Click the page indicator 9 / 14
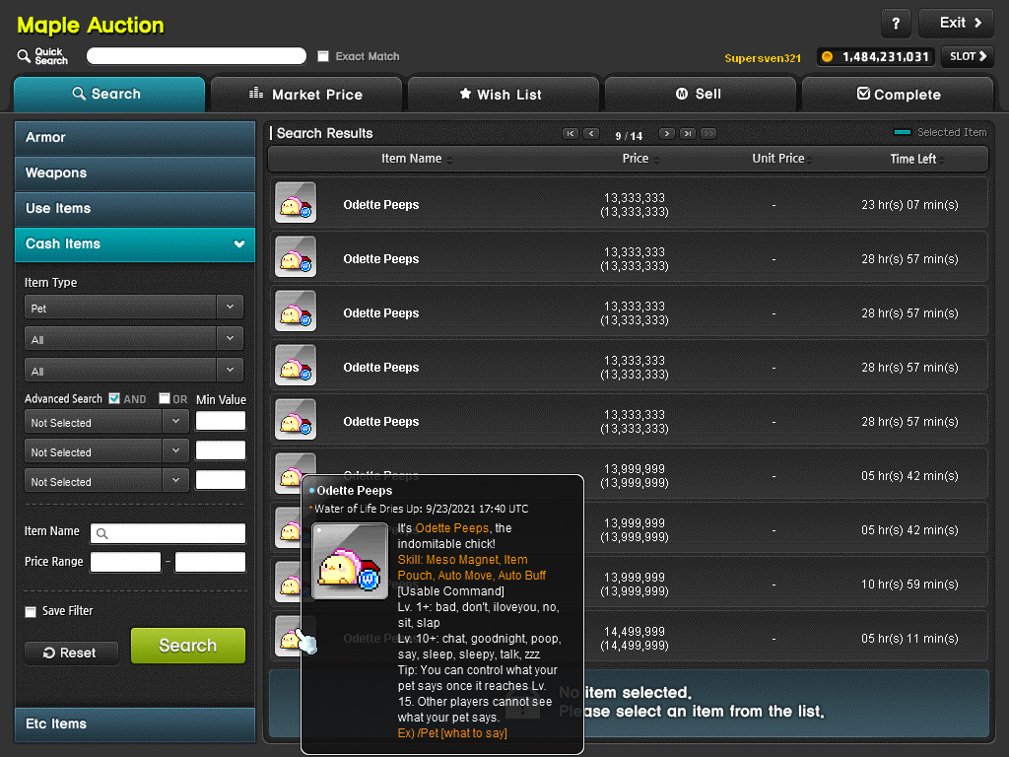 [x=629, y=136]
